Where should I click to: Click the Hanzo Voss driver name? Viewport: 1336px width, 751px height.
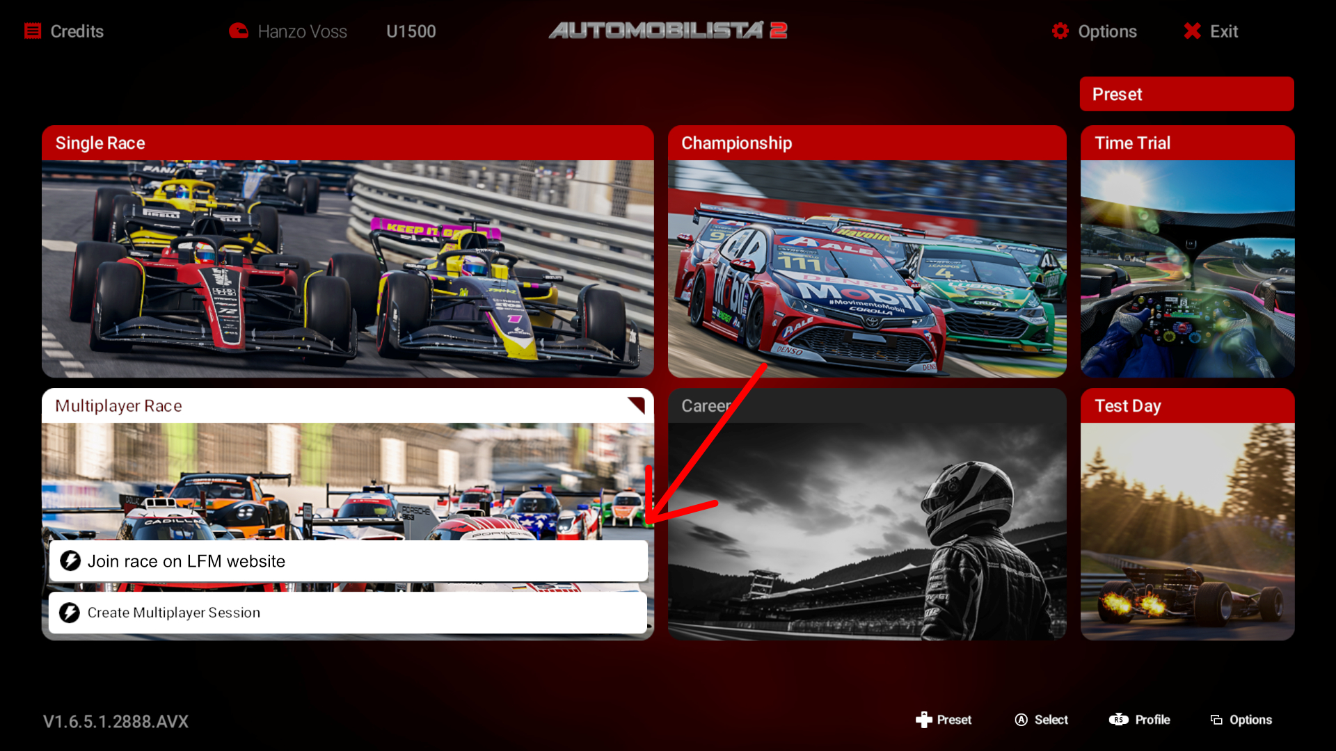(x=302, y=31)
